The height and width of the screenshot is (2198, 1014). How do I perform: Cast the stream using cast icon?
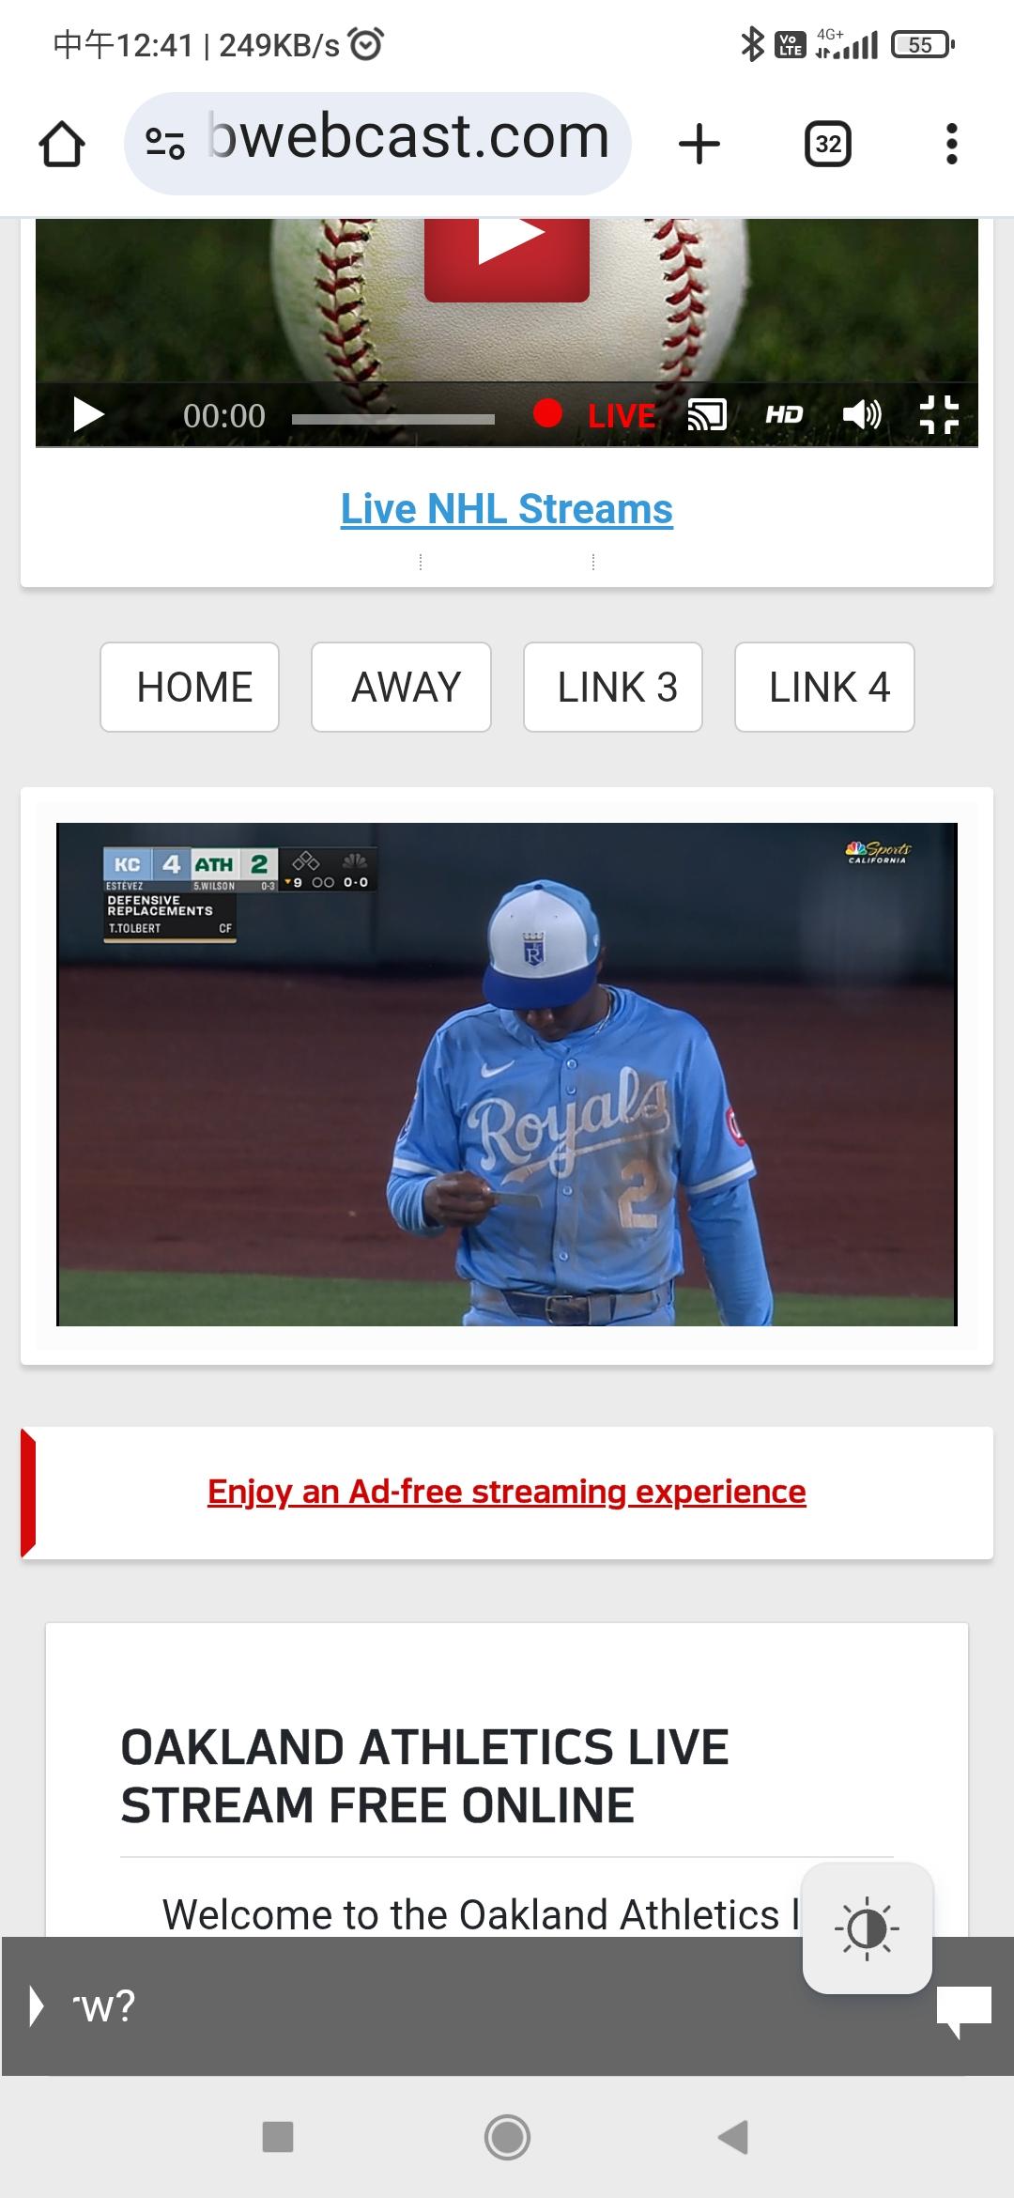[707, 414]
